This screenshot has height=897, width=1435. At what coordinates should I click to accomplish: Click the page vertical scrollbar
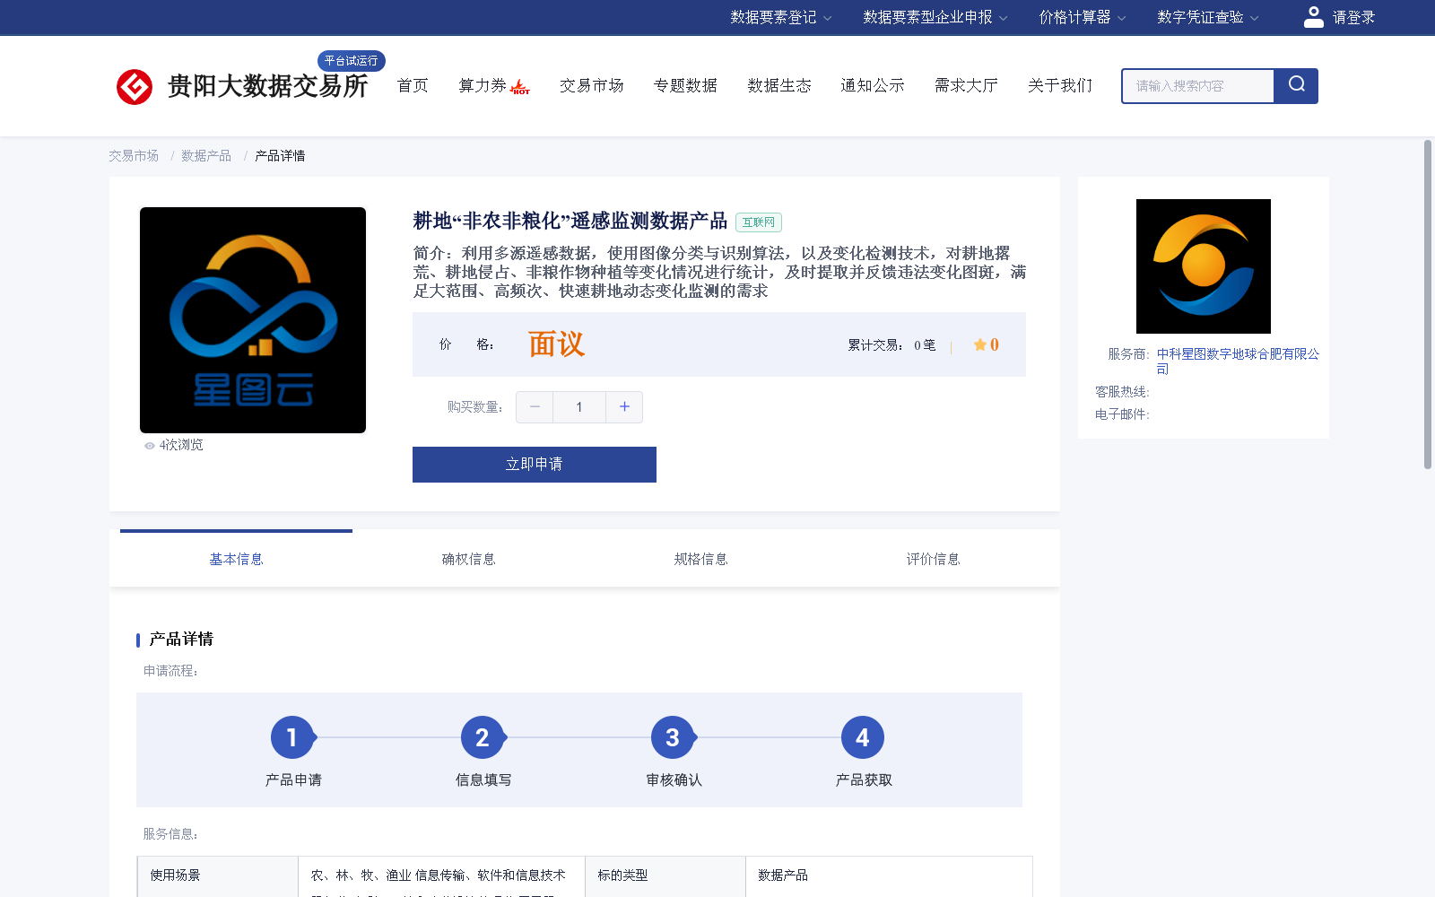[1428, 305]
